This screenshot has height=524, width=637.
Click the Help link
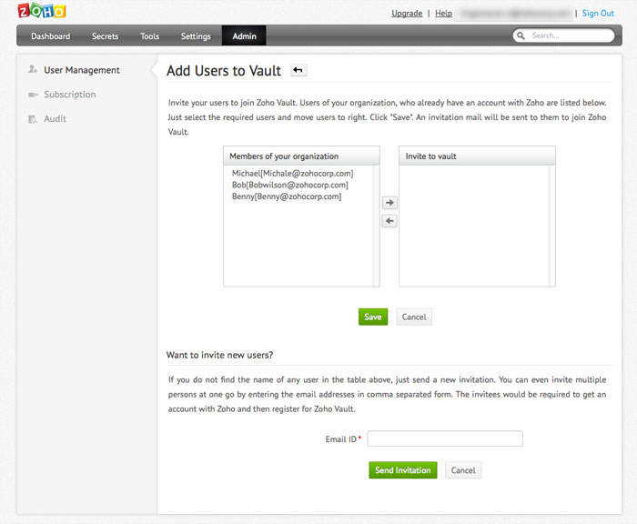point(444,14)
